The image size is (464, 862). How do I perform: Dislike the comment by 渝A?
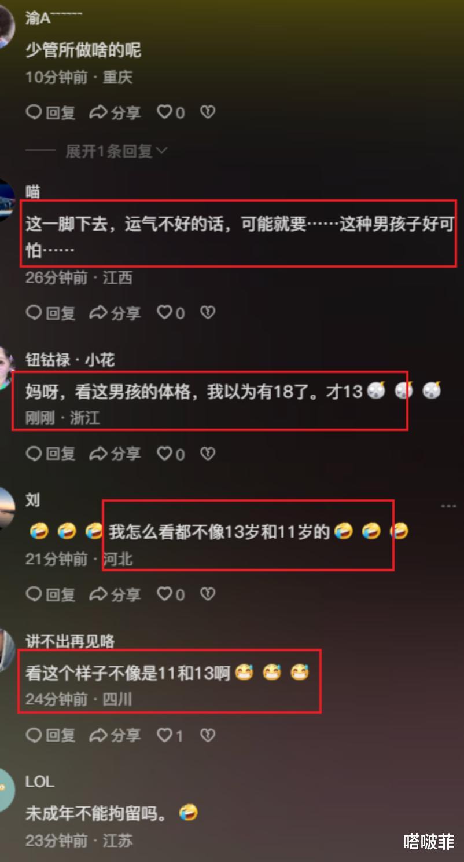tap(208, 112)
